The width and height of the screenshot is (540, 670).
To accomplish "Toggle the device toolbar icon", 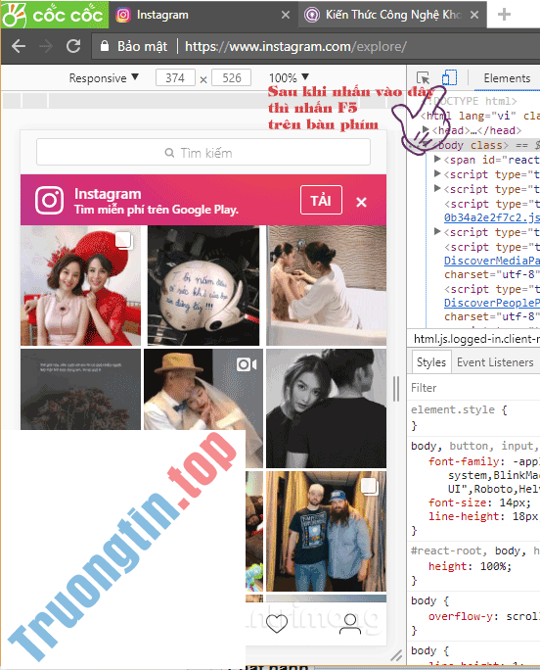I will pos(449,77).
